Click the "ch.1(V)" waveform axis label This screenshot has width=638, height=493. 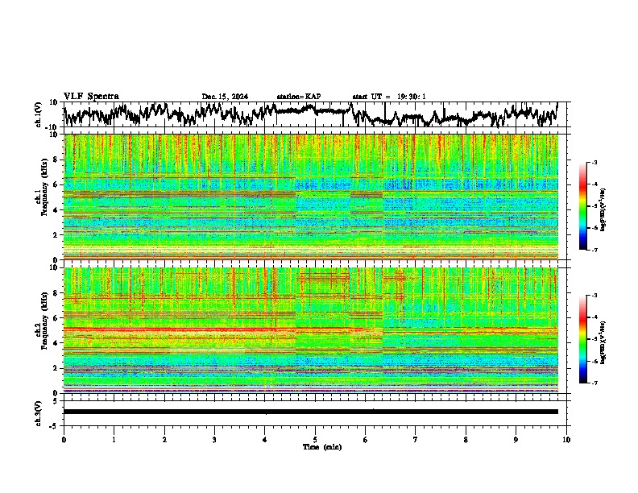[x=39, y=114]
